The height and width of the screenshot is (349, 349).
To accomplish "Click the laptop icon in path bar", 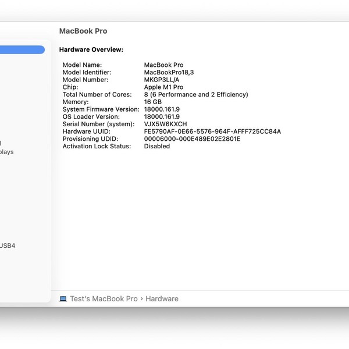I will tap(63, 299).
